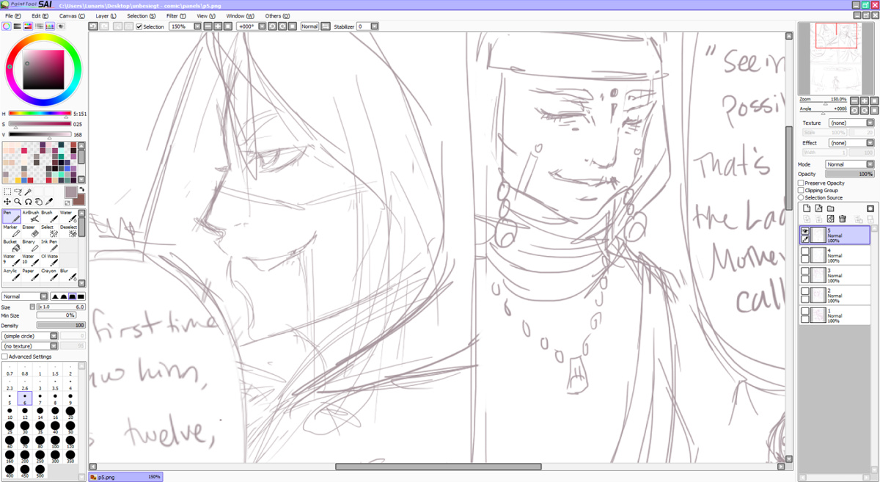This screenshot has height=482, width=880.
Task: Pick the Blur tool
Action: tap(68, 276)
